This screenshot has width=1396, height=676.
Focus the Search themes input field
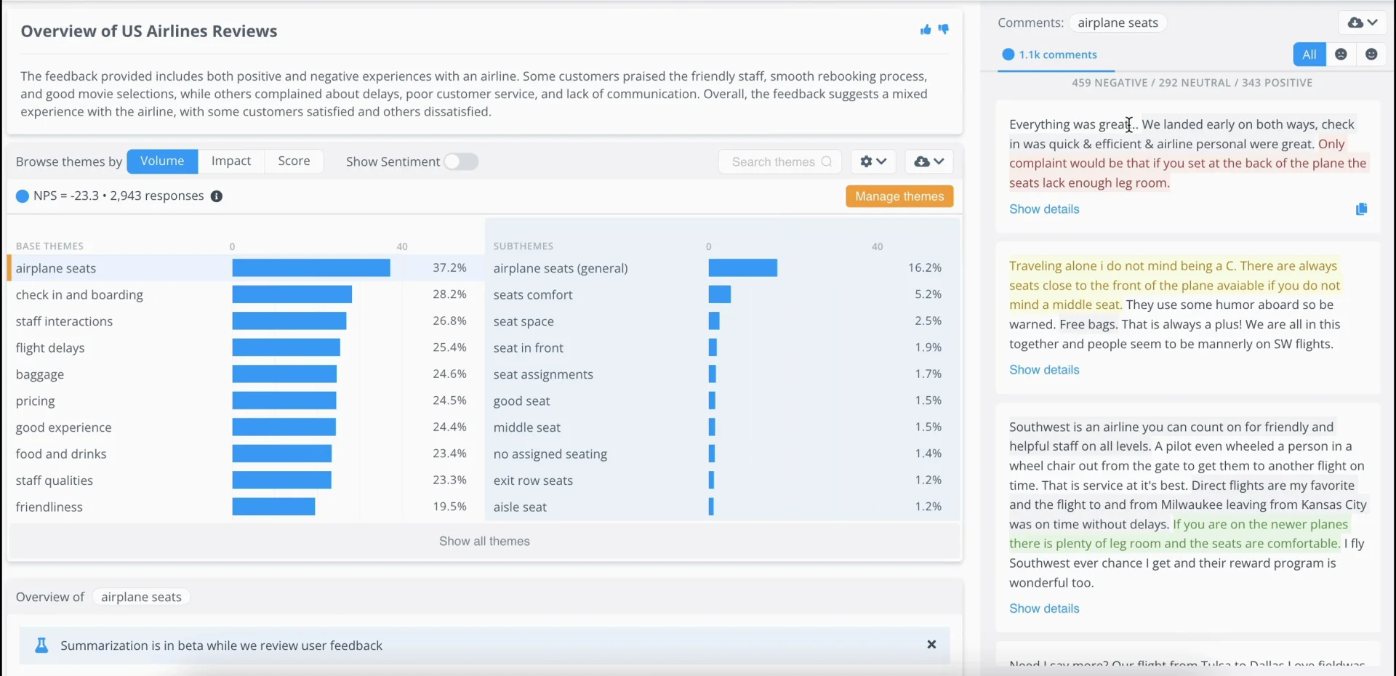coord(780,161)
